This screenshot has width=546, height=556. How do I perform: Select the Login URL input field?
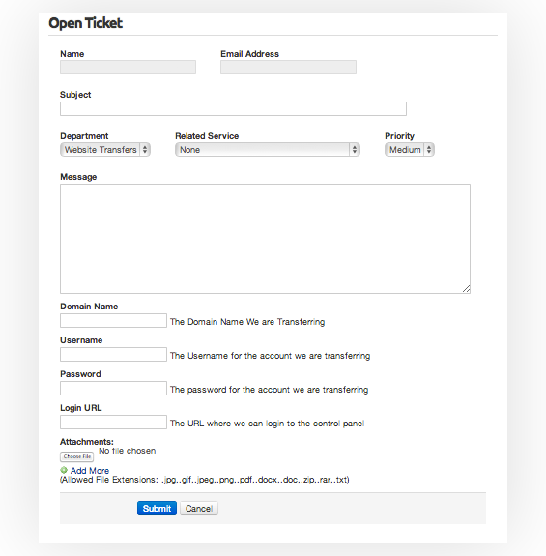[x=113, y=423]
